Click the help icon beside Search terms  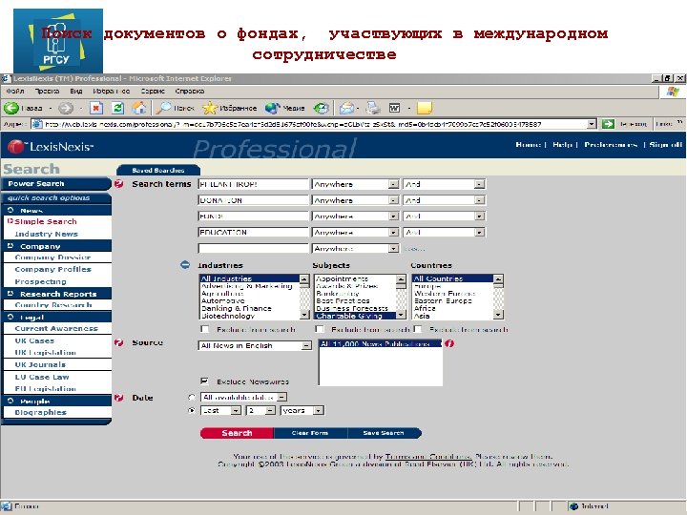point(118,184)
